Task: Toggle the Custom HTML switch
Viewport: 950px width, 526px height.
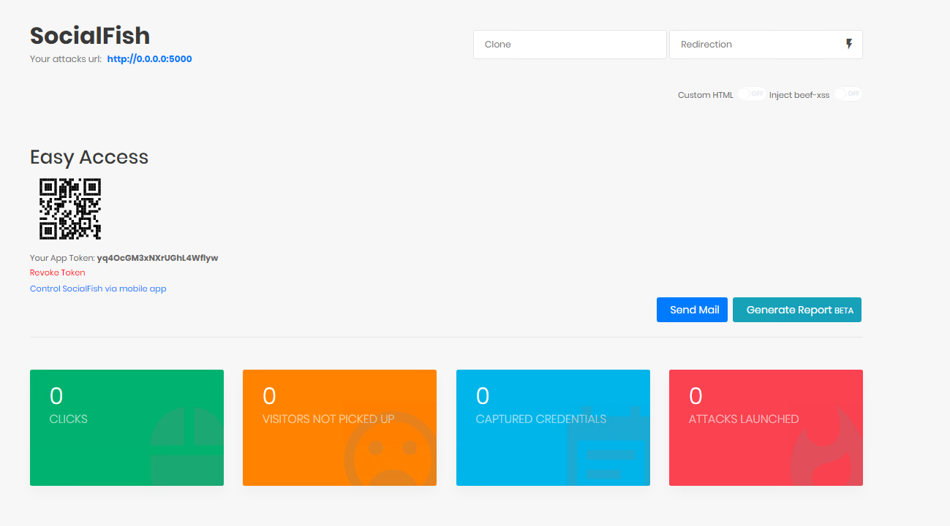Action: pos(751,94)
